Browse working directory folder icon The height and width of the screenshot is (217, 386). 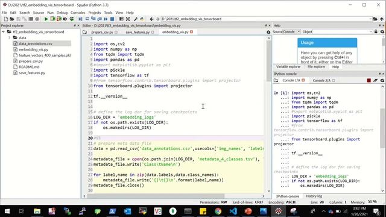375,19
